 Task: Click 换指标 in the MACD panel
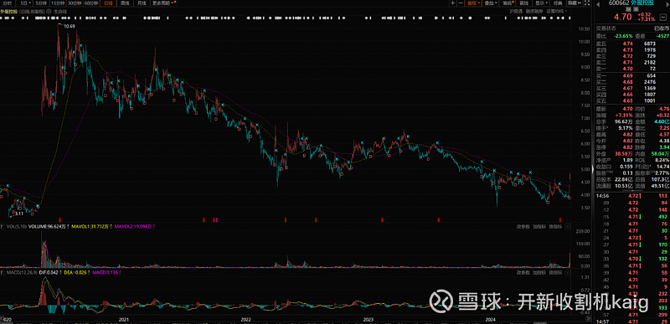(555, 272)
